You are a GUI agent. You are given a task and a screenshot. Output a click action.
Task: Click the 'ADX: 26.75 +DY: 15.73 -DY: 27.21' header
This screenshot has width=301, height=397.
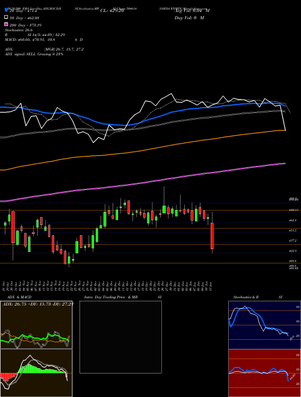(x=37, y=304)
